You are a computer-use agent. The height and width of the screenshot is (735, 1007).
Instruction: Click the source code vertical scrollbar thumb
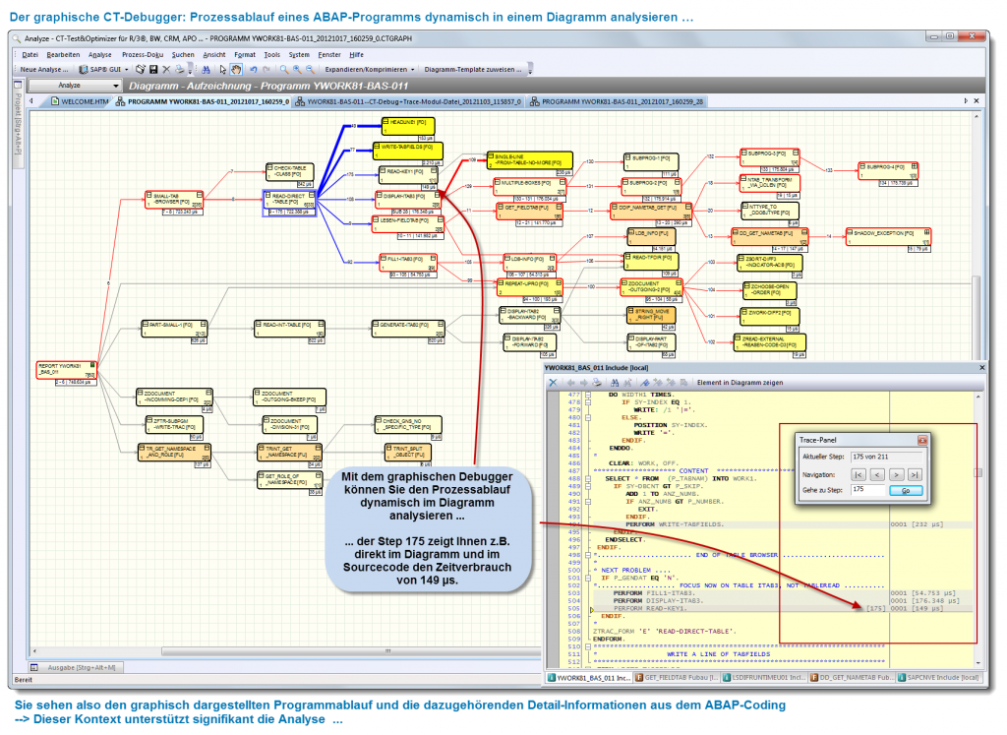977,472
